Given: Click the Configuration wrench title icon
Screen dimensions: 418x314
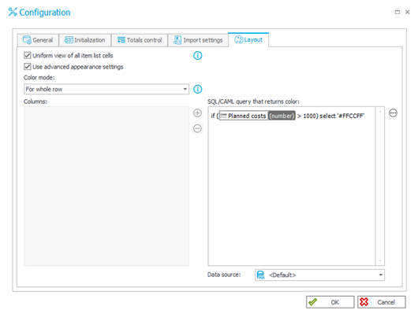Looking at the screenshot, I should point(13,12).
